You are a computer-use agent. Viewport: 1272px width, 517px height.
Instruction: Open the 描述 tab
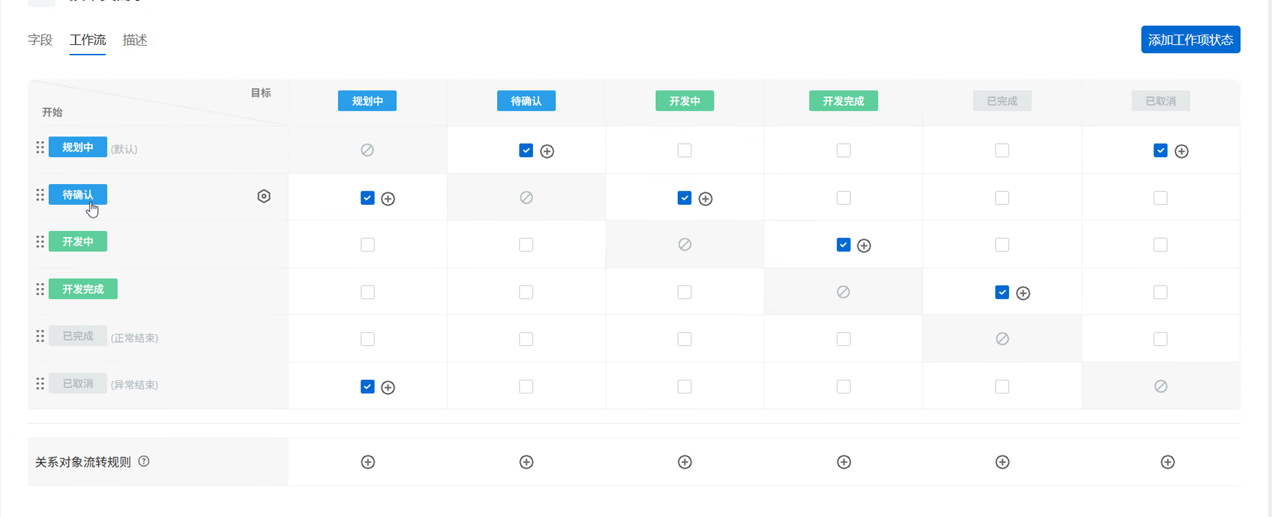point(135,40)
